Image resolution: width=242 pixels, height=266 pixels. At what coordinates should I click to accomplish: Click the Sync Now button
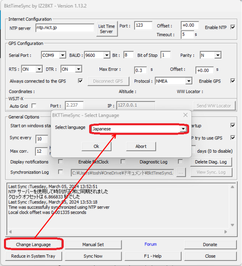click(93, 256)
